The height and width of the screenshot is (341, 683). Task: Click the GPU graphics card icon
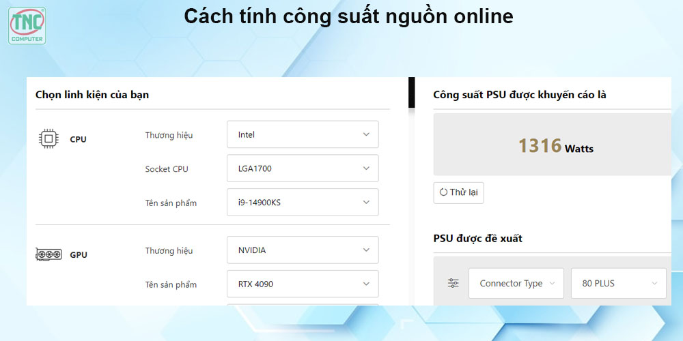[48, 254]
